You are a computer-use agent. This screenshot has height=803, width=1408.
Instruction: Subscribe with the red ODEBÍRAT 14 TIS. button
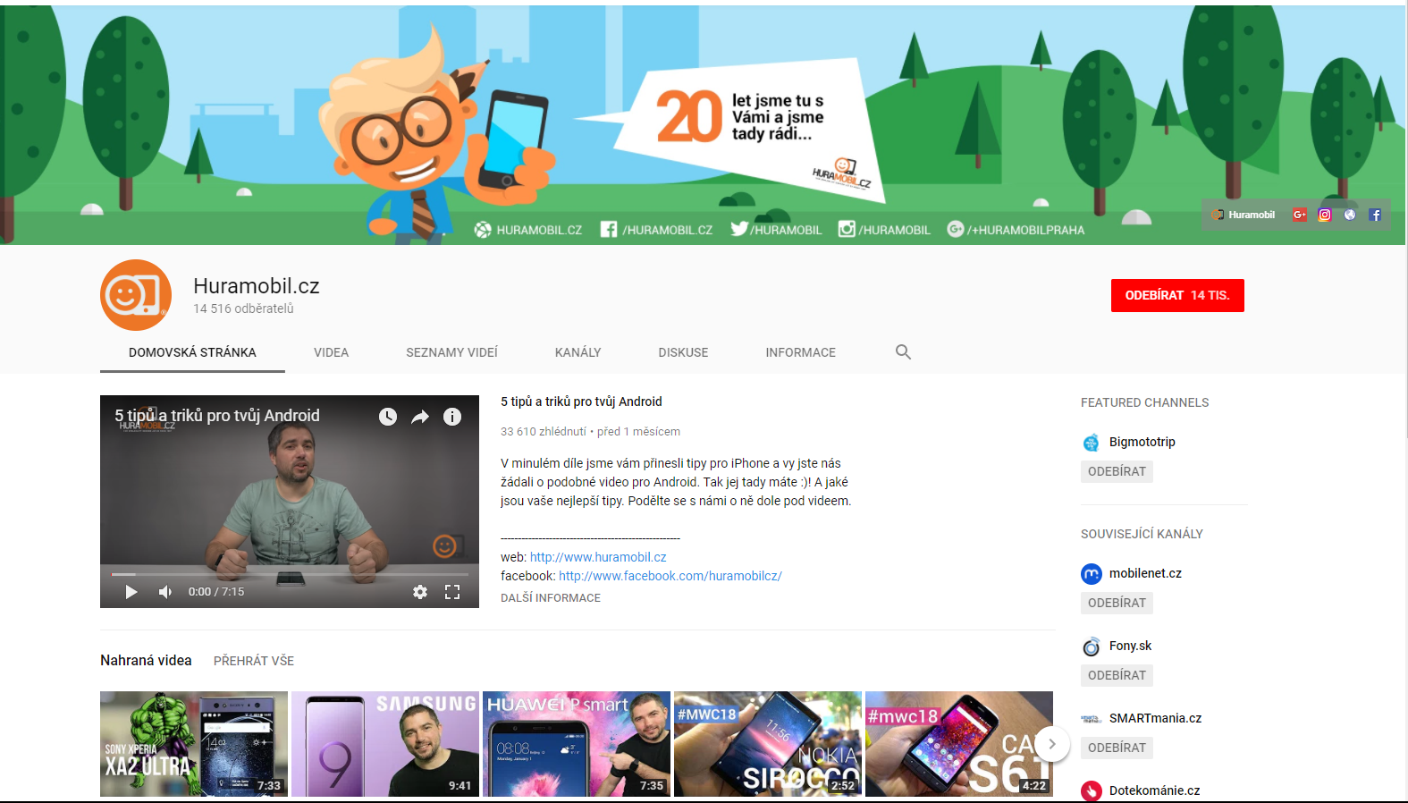point(1177,295)
